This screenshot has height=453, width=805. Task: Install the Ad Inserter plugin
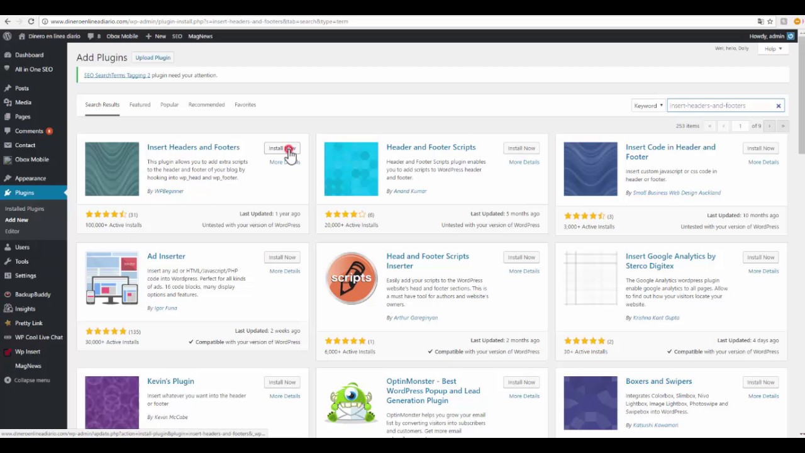[282, 257]
